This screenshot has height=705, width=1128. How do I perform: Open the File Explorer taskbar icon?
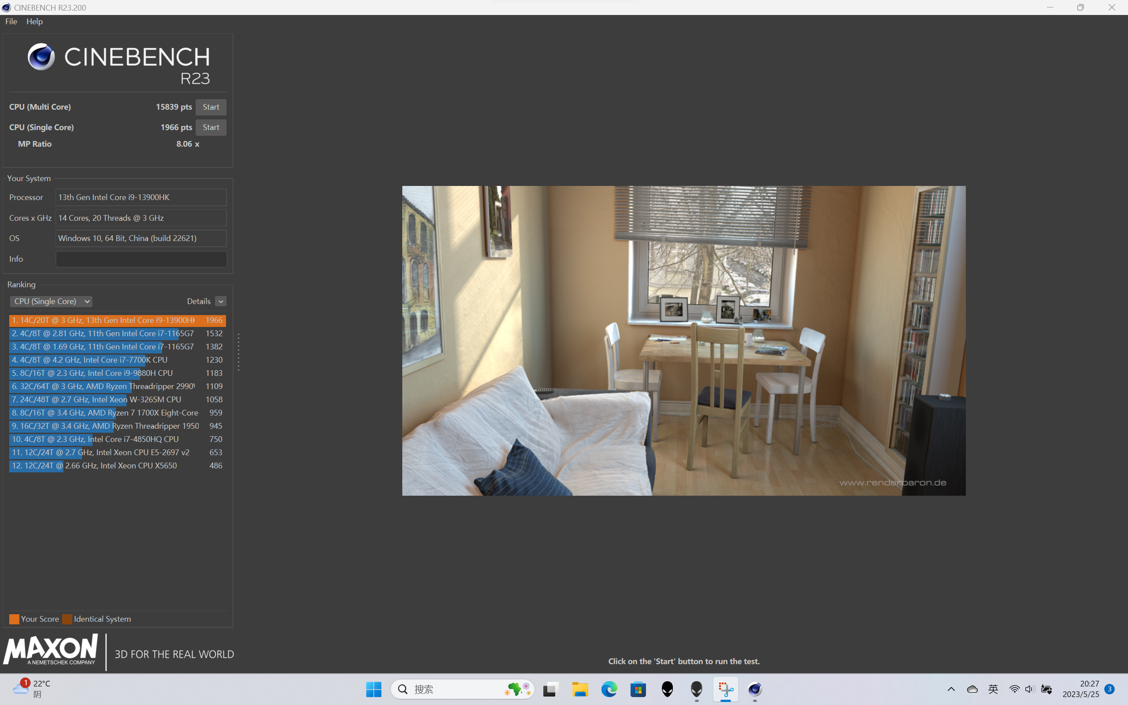click(x=580, y=690)
